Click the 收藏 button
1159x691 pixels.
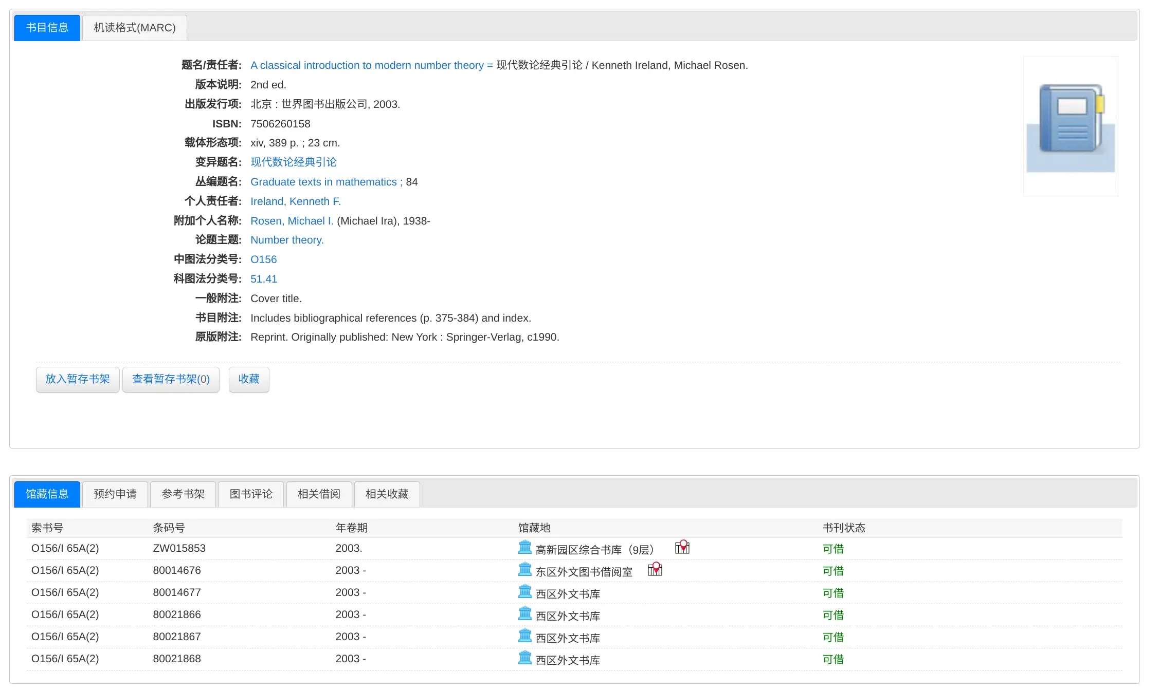(x=249, y=379)
